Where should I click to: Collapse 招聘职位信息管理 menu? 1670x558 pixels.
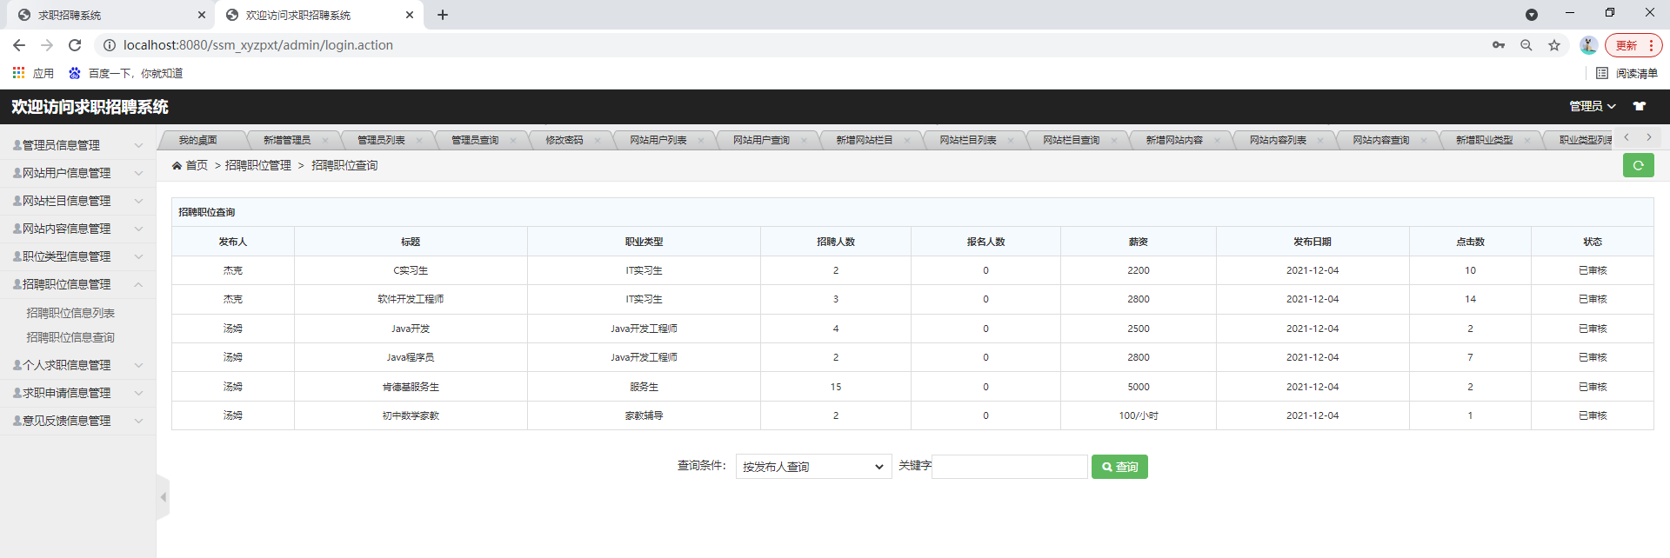(77, 284)
